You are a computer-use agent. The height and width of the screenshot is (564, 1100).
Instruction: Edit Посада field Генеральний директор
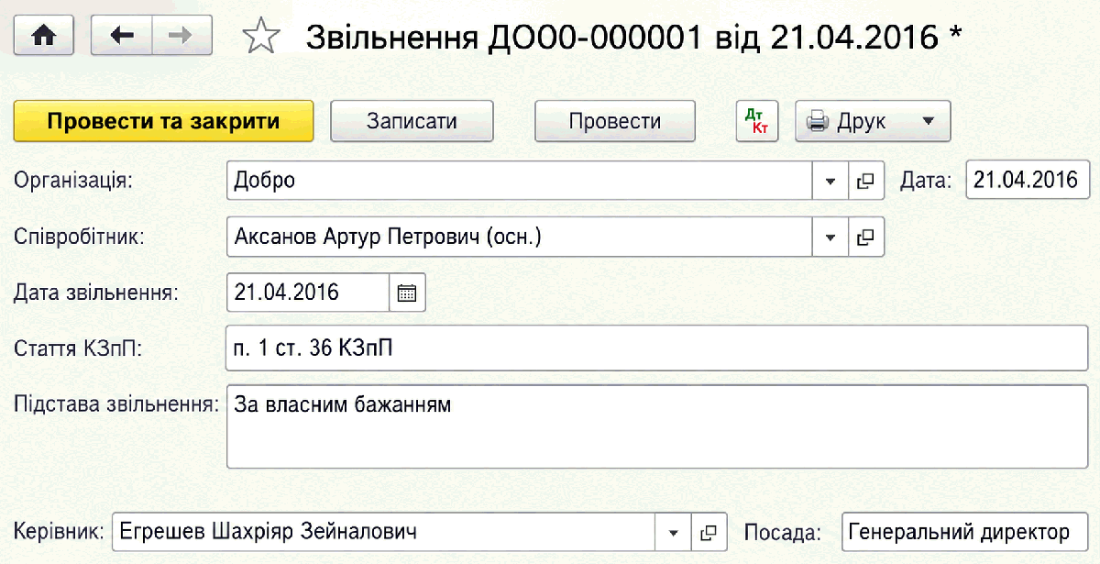click(964, 532)
